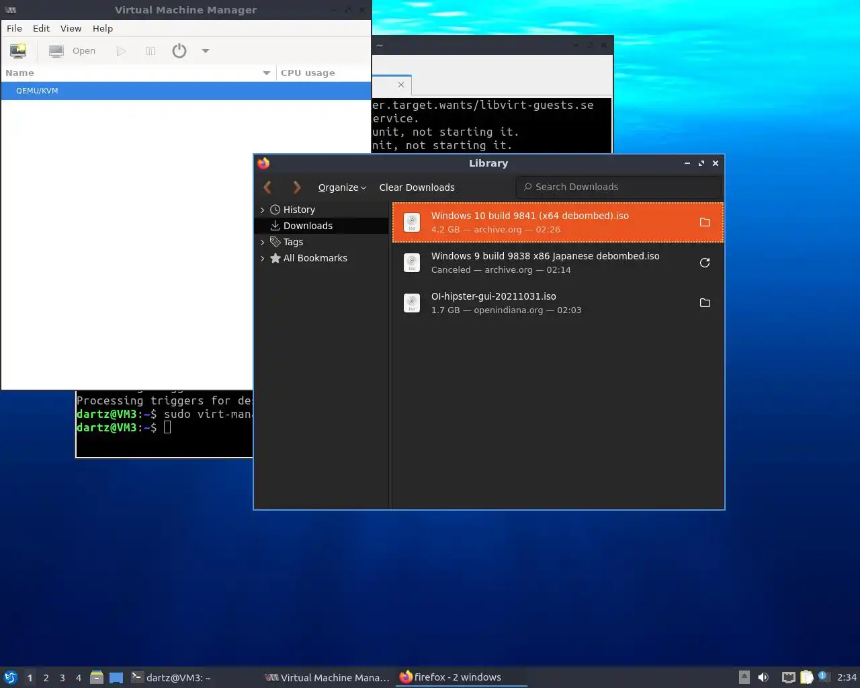
Task: Click the Run virtual machine play icon
Action: point(121,51)
